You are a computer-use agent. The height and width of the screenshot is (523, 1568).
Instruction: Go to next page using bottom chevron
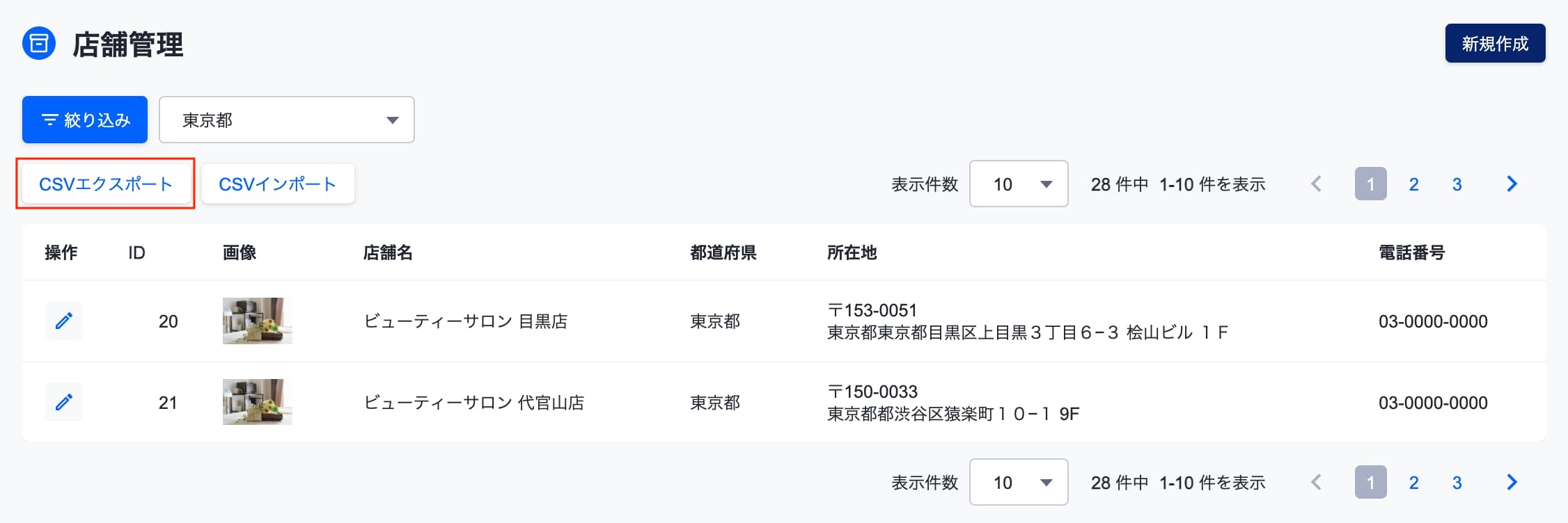(x=1512, y=482)
